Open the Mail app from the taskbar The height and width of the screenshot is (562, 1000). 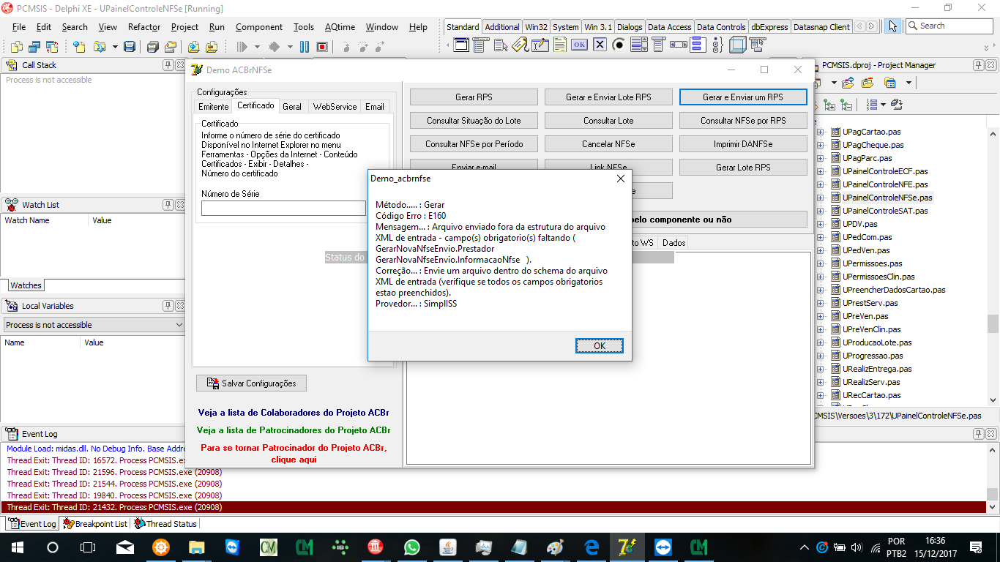coord(125,547)
